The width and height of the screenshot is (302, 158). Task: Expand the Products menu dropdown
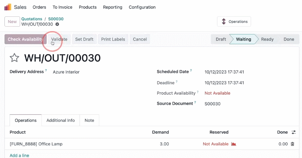tap(88, 7)
